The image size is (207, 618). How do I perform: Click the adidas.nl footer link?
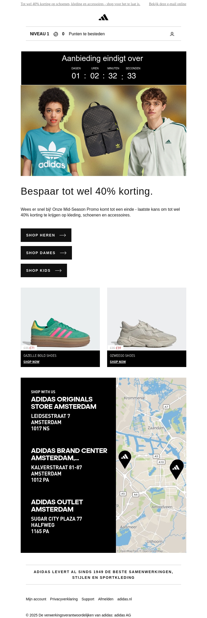124,599
